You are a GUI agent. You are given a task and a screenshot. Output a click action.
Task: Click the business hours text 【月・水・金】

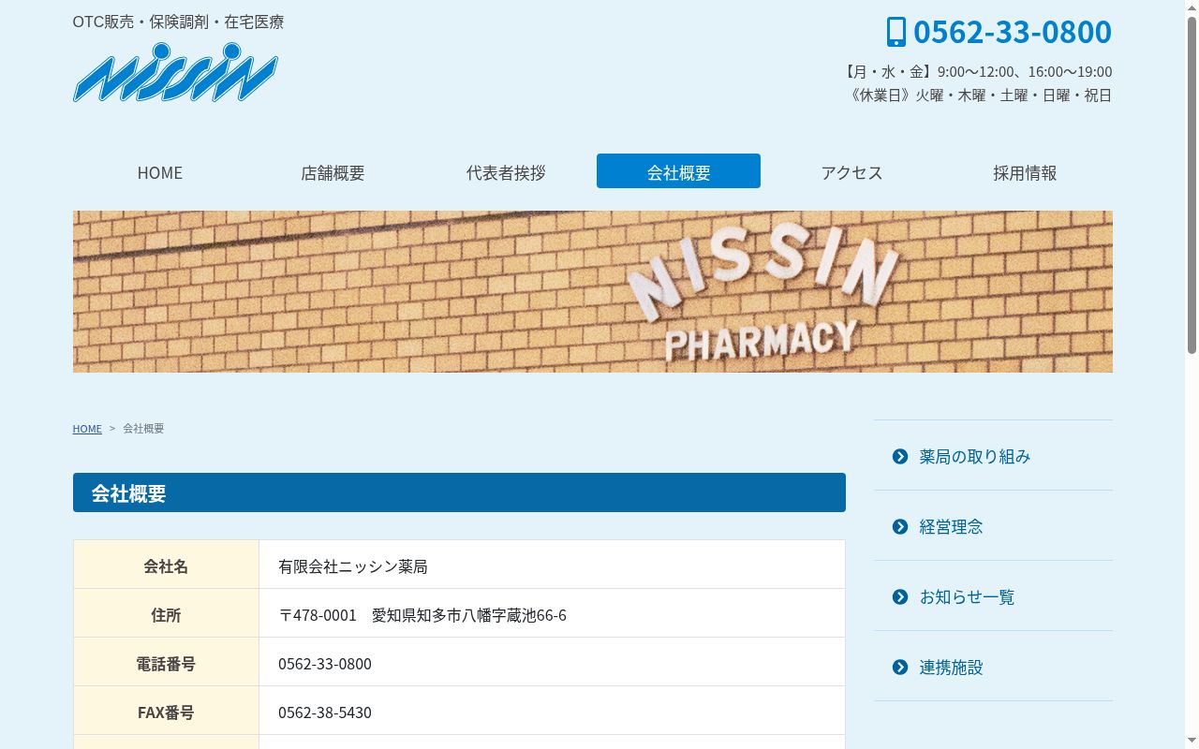coord(976,71)
